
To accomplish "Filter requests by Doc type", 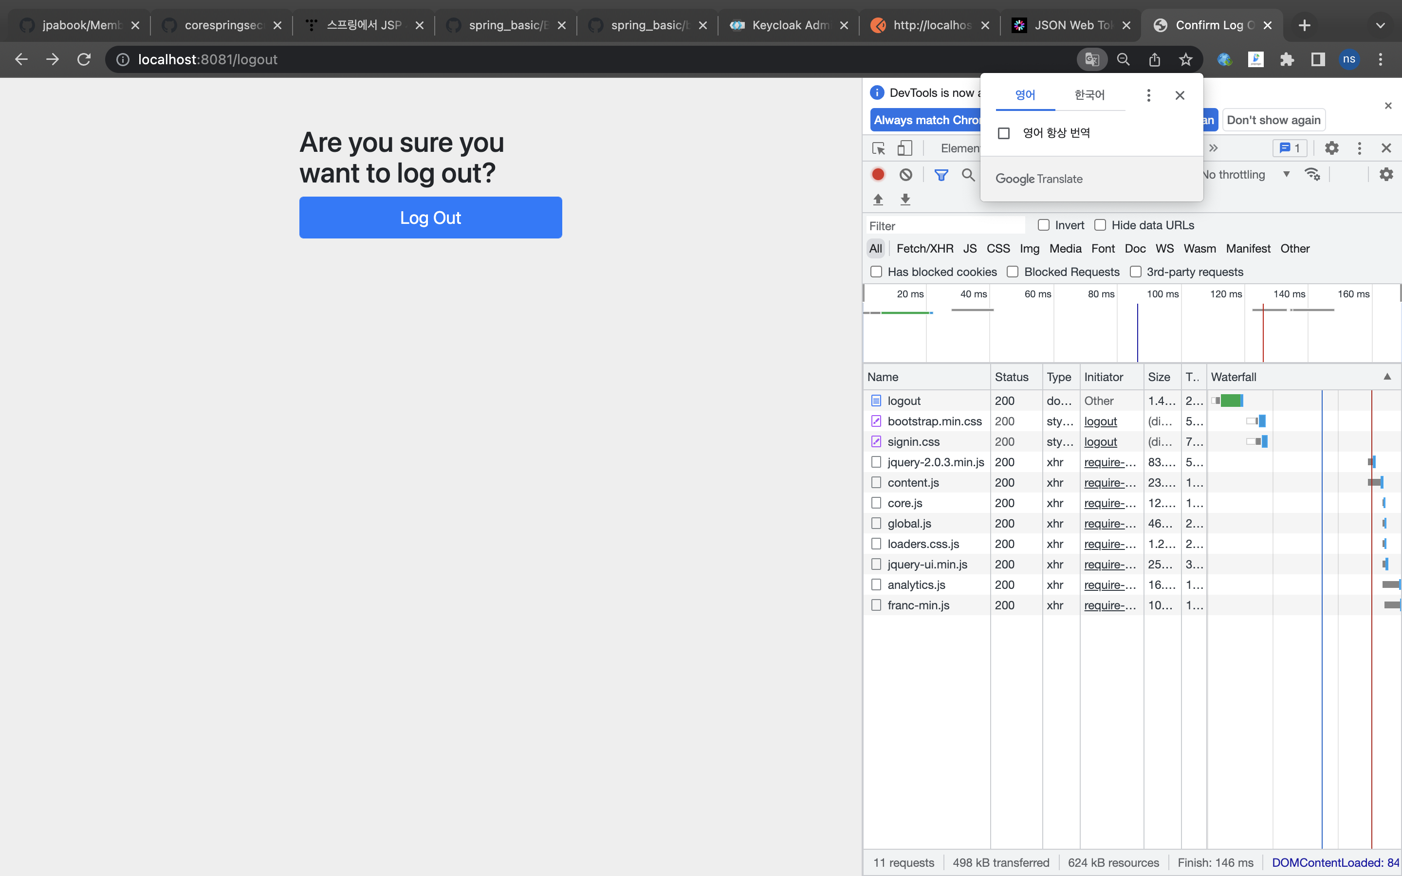I will click(1136, 249).
